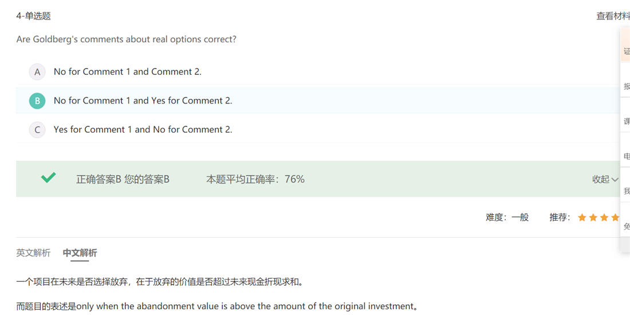This screenshot has width=630, height=315.
Task: Collapse the explanation with 收起
Action: pos(601,180)
